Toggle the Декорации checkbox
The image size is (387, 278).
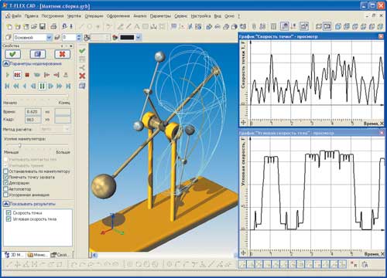tap(5, 183)
